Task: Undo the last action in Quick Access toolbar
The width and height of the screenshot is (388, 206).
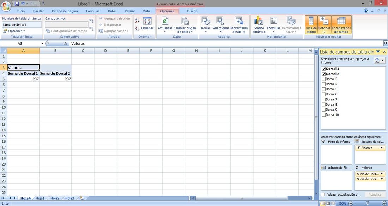Action: [23, 4]
